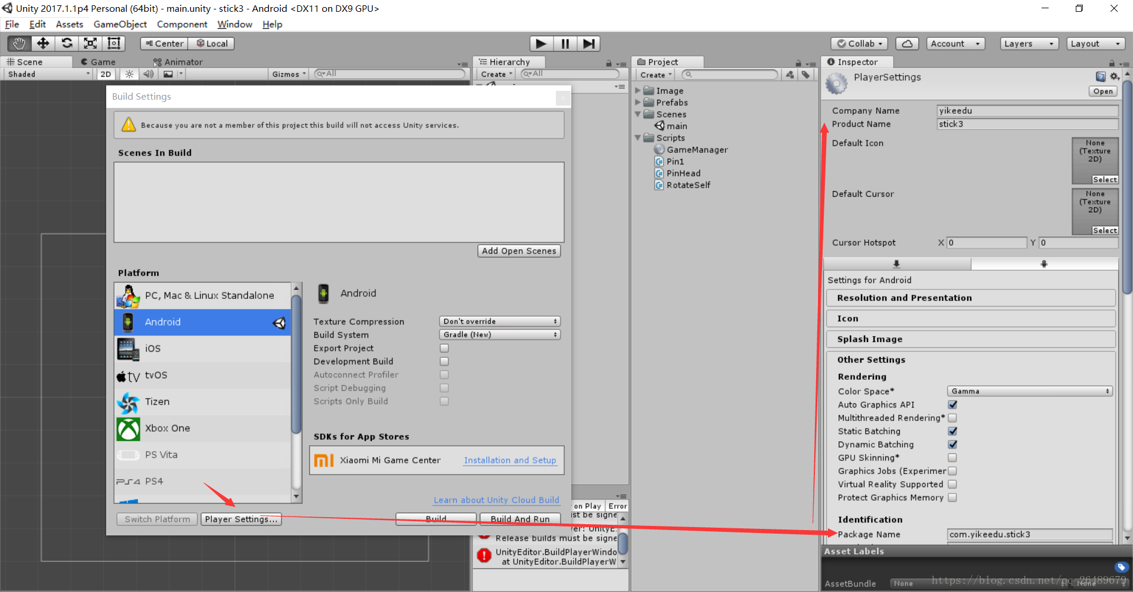
Task: Click the Player Settings button
Action: tap(241, 519)
